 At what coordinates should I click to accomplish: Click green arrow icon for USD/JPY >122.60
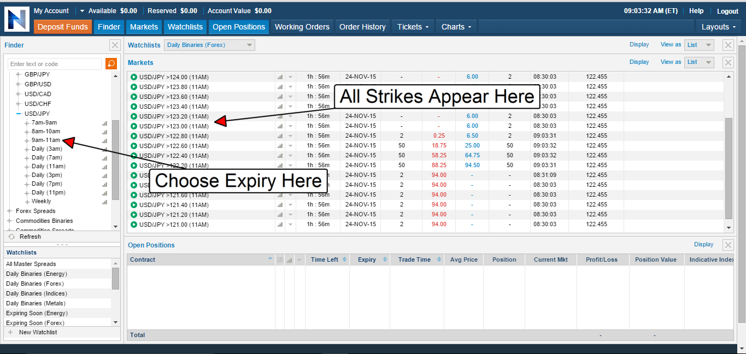tap(134, 146)
